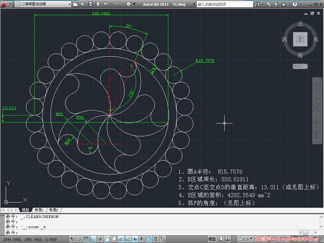Expand the Undo history dropdown arrow
324x243 pixels.
pyautogui.click(x=111, y=4)
